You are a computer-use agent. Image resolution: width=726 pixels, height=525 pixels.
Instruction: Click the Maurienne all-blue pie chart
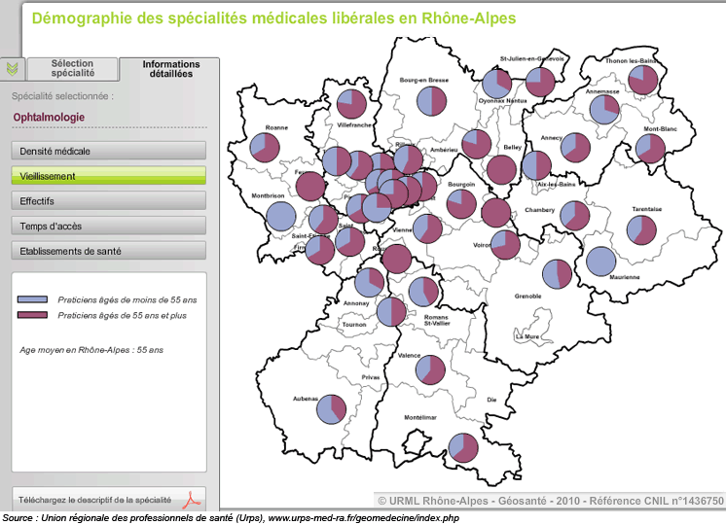pos(601,262)
